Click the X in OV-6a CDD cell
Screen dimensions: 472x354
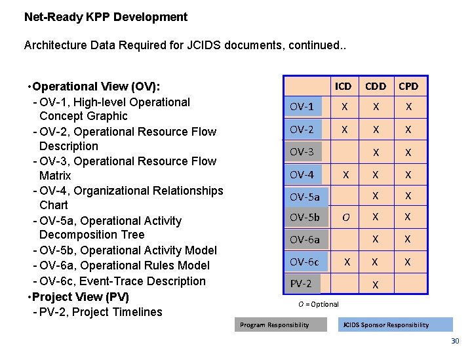pyautogui.click(x=376, y=239)
